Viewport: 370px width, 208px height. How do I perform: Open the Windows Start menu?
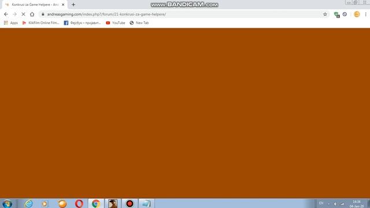7,203
